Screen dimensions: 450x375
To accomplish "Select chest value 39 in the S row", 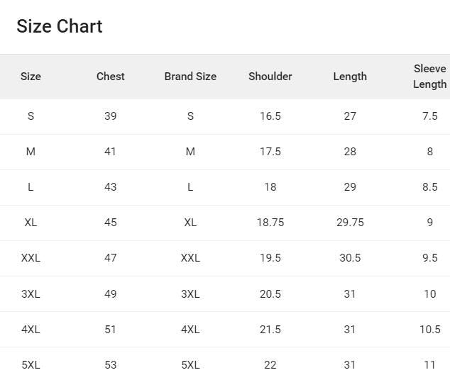I will (111, 116).
